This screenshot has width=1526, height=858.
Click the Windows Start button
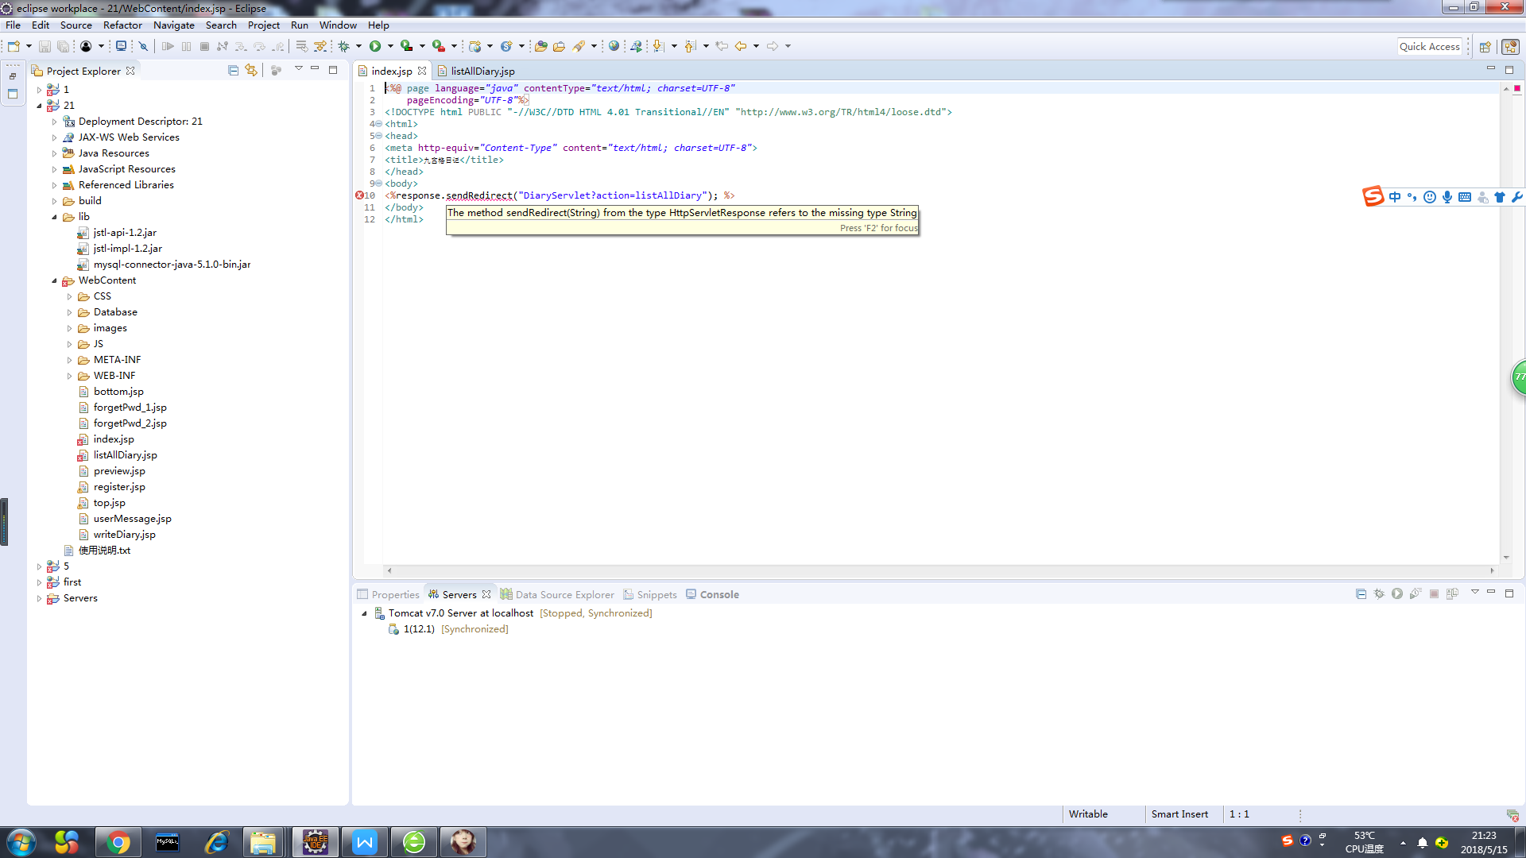click(x=21, y=842)
